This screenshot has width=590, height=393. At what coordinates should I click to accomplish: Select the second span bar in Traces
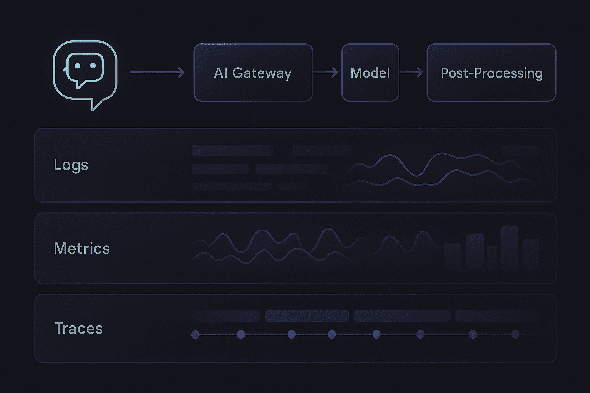[307, 316]
